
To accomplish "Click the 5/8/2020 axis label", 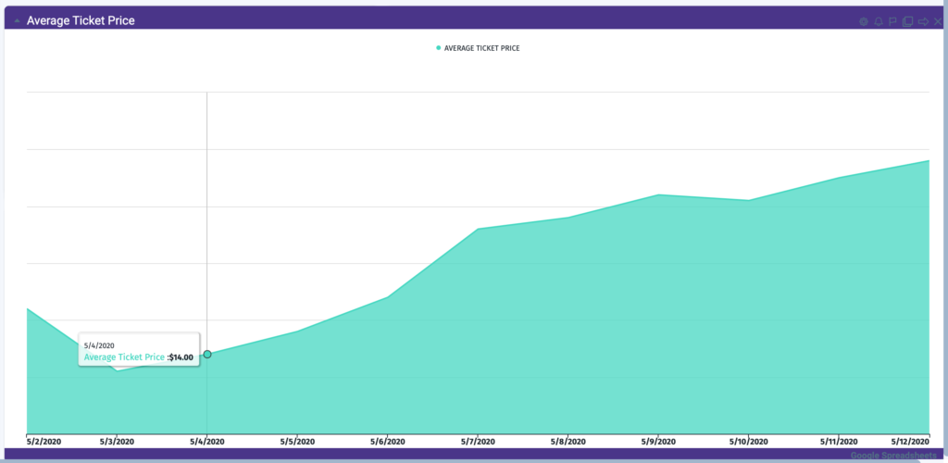I will point(568,442).
